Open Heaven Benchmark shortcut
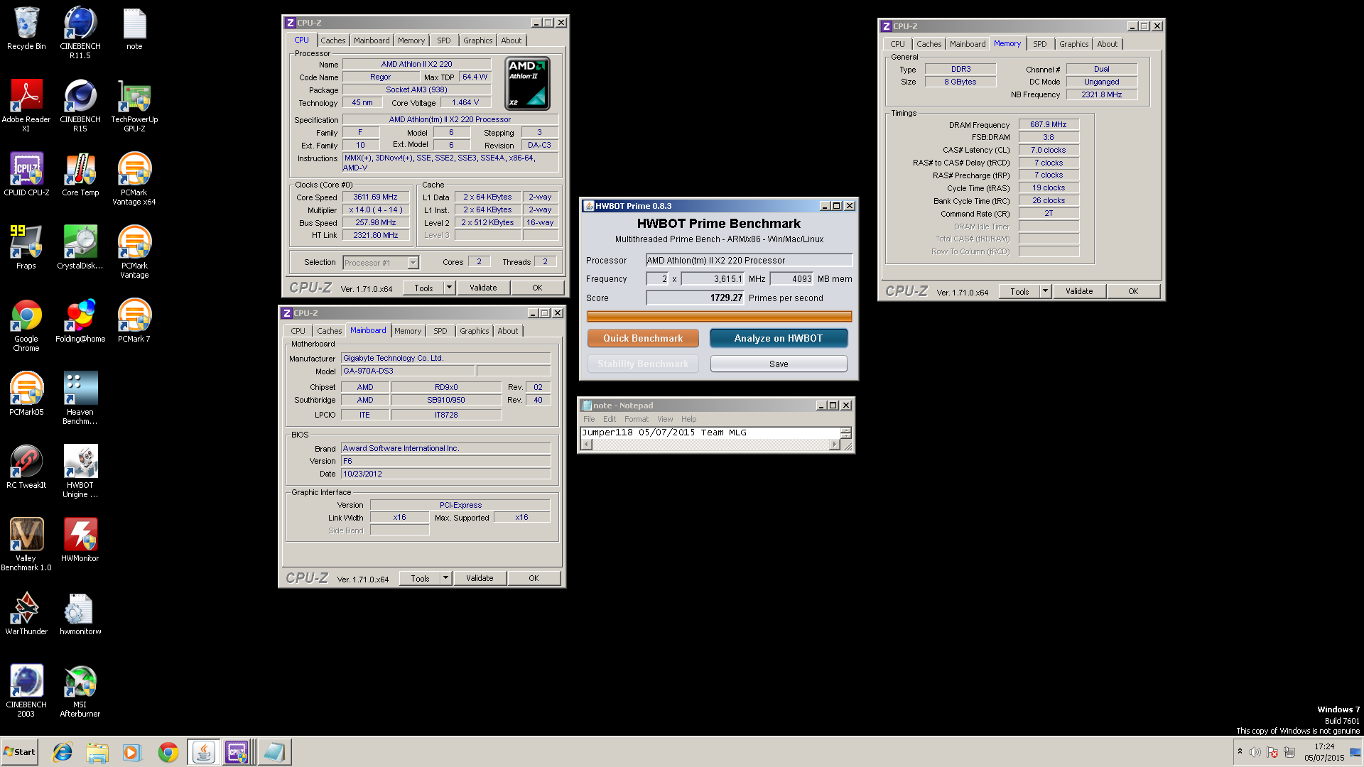 coord(80,398)
